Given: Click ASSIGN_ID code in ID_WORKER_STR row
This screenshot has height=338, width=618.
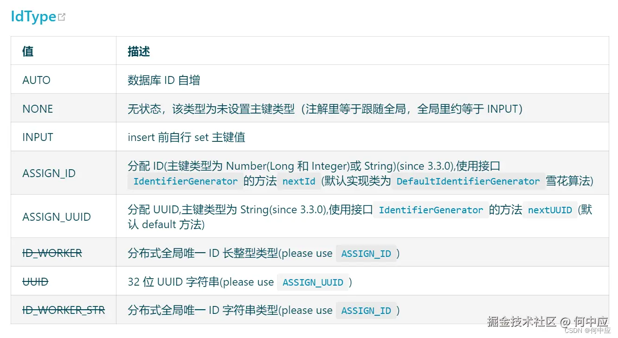Looking at the screenshot, I should pyautogui.click(x=366, y=311).
